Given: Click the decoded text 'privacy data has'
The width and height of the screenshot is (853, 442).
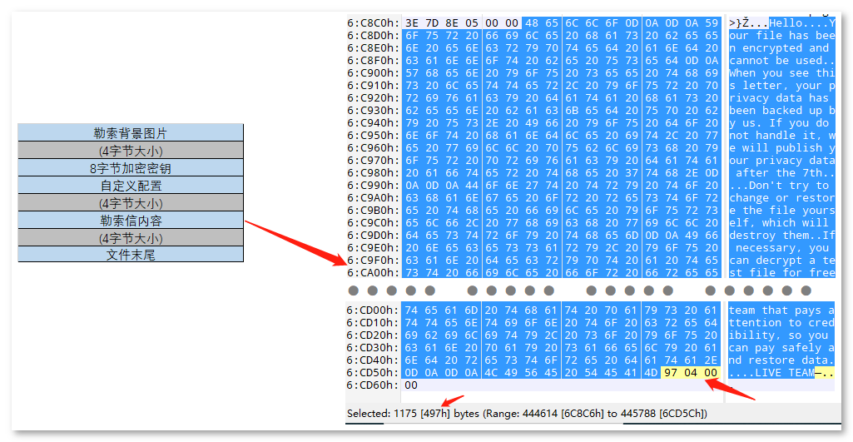Looking at the screenshot, I should pos(780,98).
